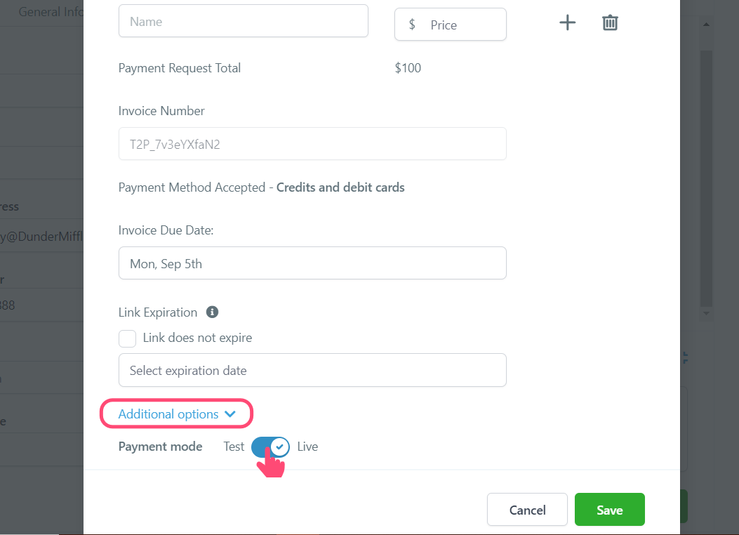739x535 pixels.
Task: Open the Invoice Due Date picker
Action: click(x=312, y=263)
